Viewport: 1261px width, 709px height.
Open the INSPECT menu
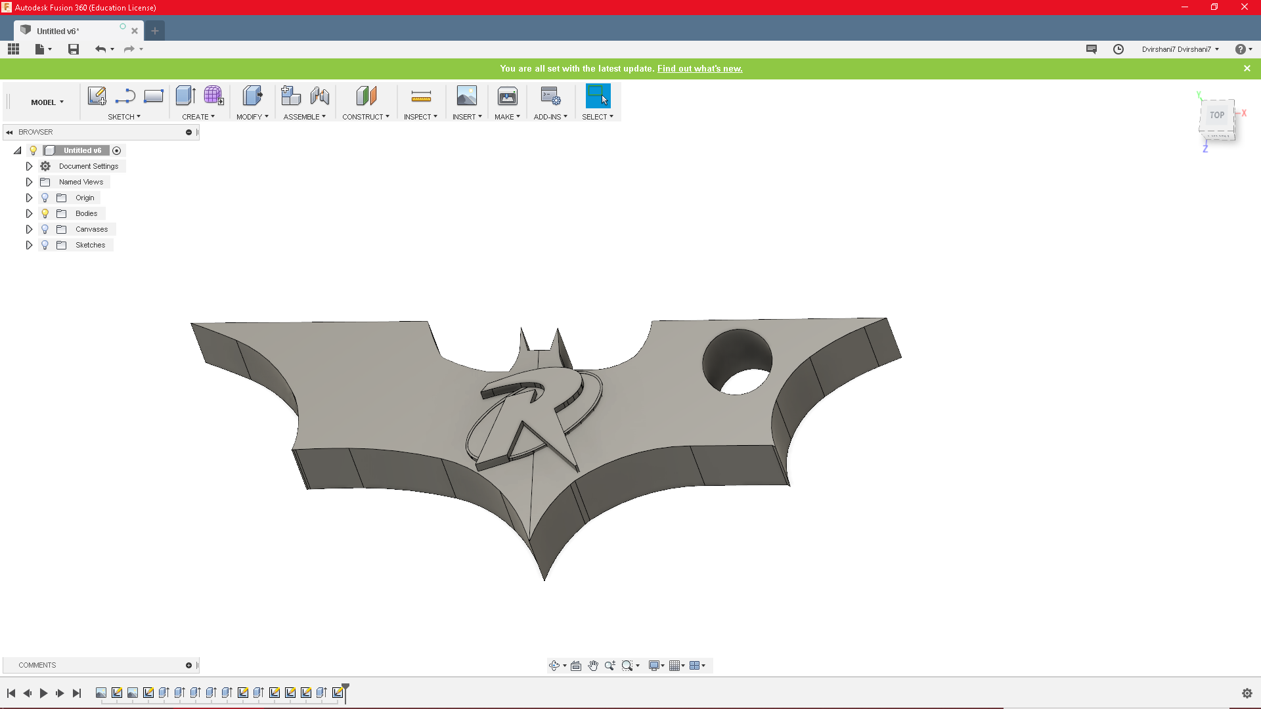420,117
